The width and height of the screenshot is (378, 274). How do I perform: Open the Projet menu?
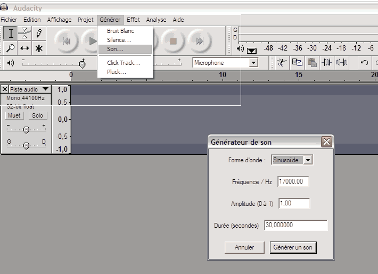pyautogui.click(x=86, y=20)
